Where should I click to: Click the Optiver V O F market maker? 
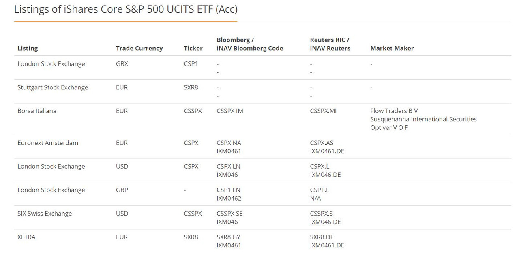pyautogui.click(x=389, y=127)
